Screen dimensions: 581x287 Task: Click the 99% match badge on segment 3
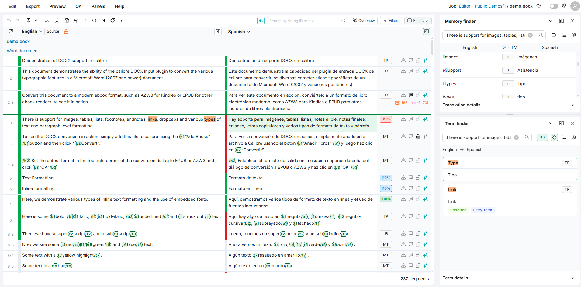(386, 119)
